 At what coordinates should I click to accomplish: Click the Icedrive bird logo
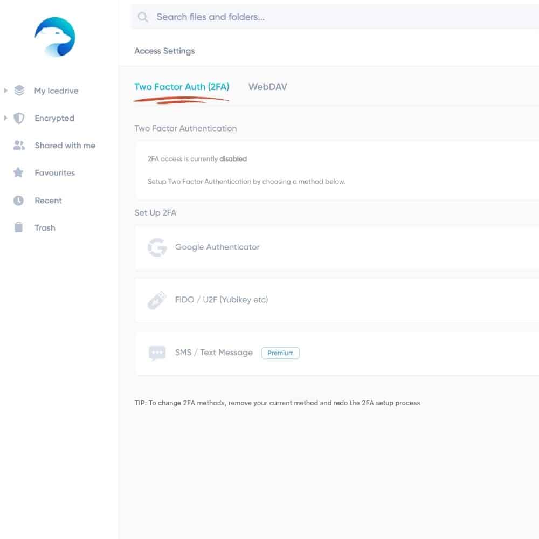click(55, 37)
